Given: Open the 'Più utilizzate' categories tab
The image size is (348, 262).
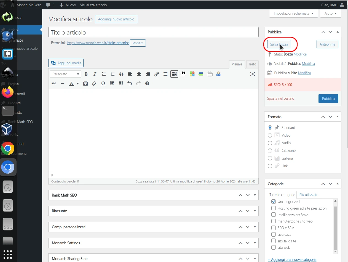Looking at the screenshot, I should [x=309, y=195].
